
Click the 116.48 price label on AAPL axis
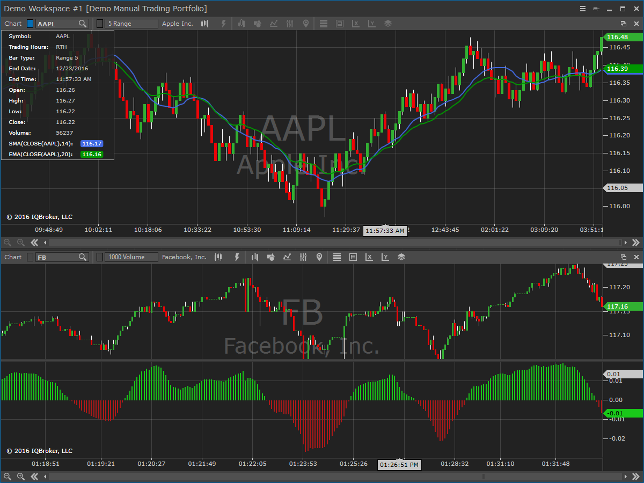click(624, 37)
